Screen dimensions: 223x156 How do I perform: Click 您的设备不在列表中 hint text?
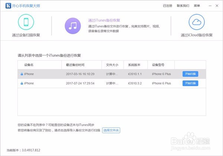56,125
